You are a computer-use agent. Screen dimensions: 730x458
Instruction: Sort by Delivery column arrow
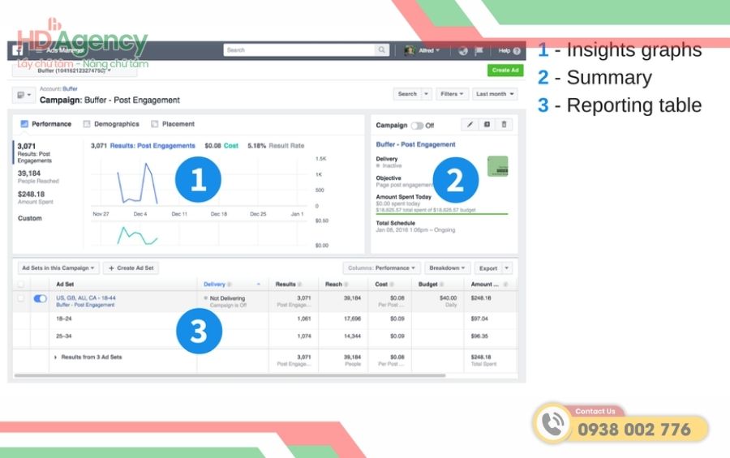tap(259, 284)
